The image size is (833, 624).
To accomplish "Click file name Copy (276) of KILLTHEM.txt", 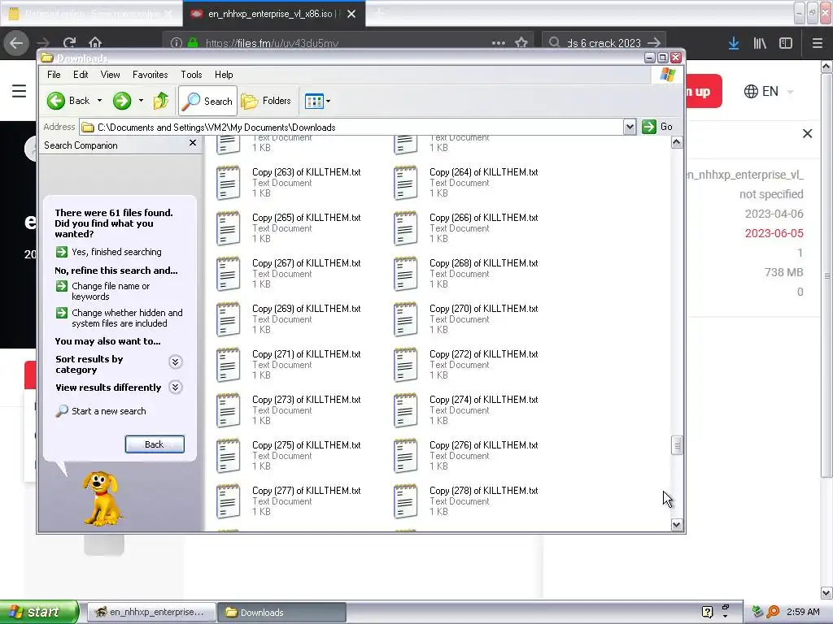I will point(484,445).
